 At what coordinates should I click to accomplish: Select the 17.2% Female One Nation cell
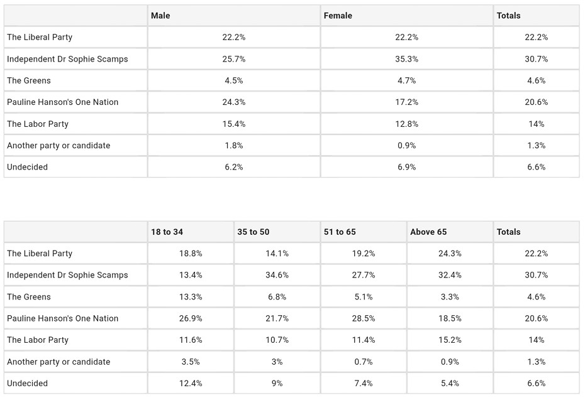(x=406, y=102)
